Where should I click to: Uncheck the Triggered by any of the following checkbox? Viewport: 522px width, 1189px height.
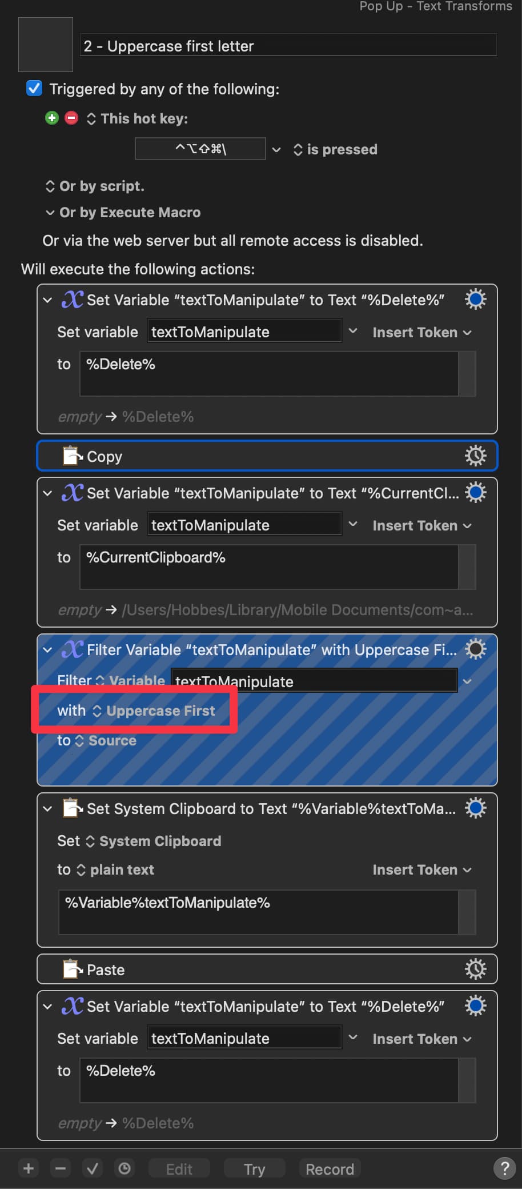tap(34, 89)
